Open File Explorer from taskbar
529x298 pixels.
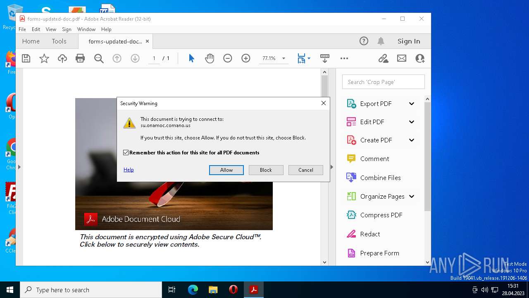pyautogui.click(x=213, y=290)
